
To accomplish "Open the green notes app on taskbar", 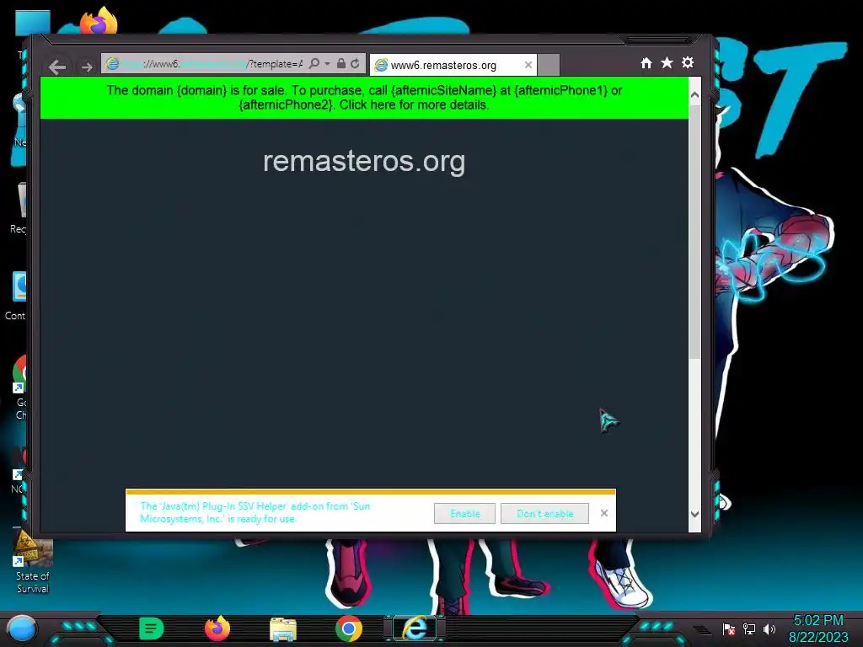I will (152, 628).
